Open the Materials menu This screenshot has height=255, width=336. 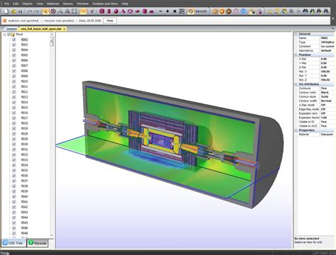point(53,4)
